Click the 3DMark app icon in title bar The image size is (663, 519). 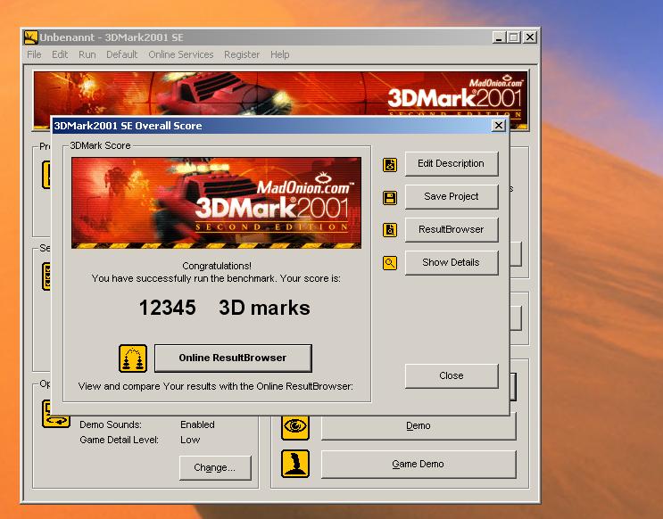pyautogui.click(x=31, y=37)
